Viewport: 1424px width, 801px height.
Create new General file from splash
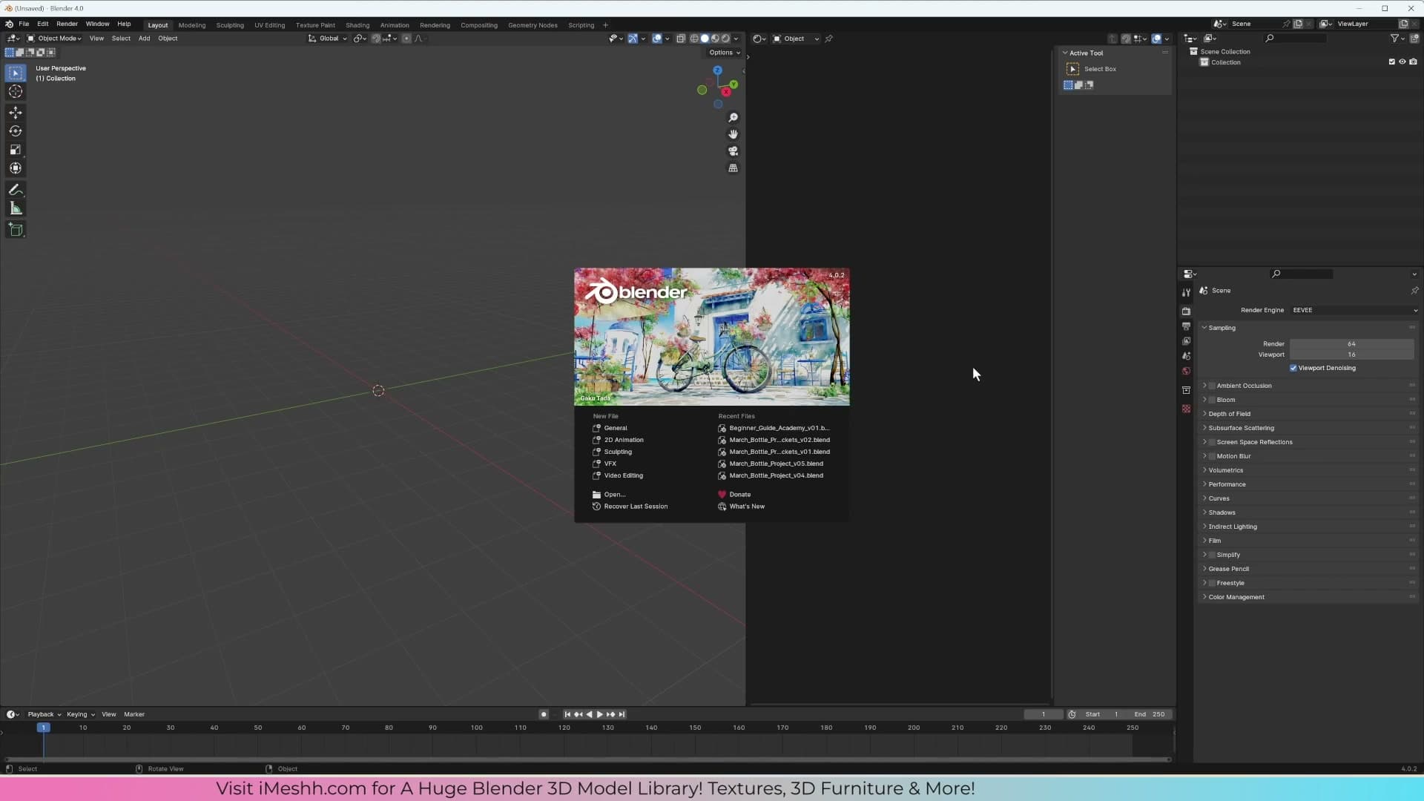[x=616, y=428]
